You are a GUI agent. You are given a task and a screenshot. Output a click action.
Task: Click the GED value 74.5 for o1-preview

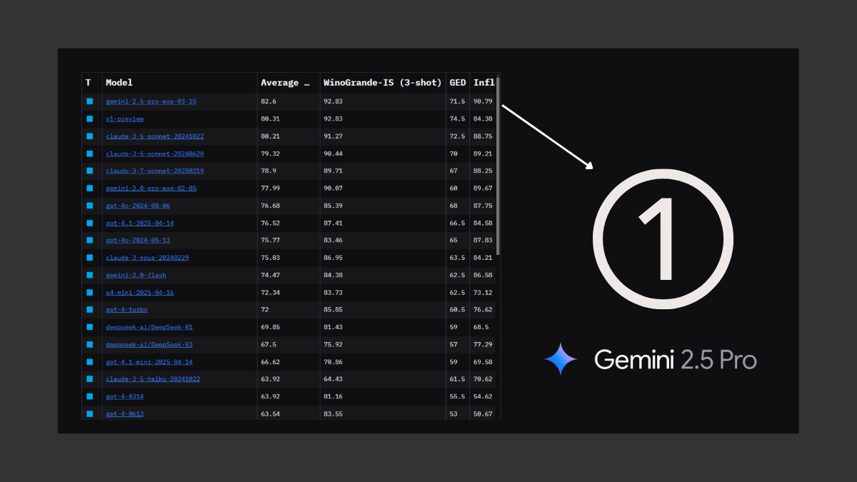click(x=457, y=119)
